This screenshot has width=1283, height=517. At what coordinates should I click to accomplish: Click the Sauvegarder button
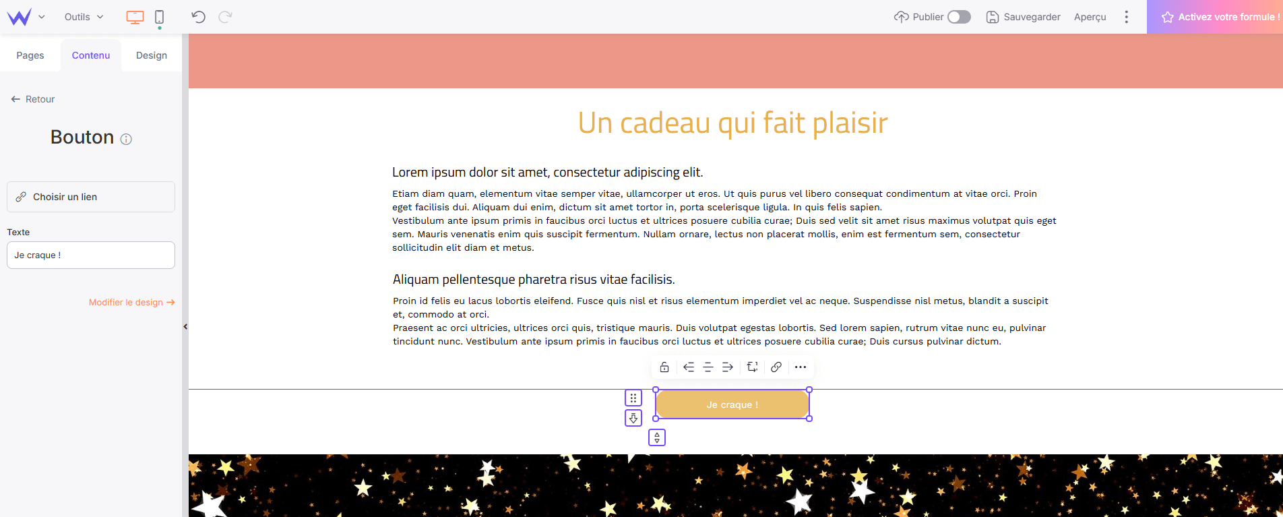[x=1023, y=17]
